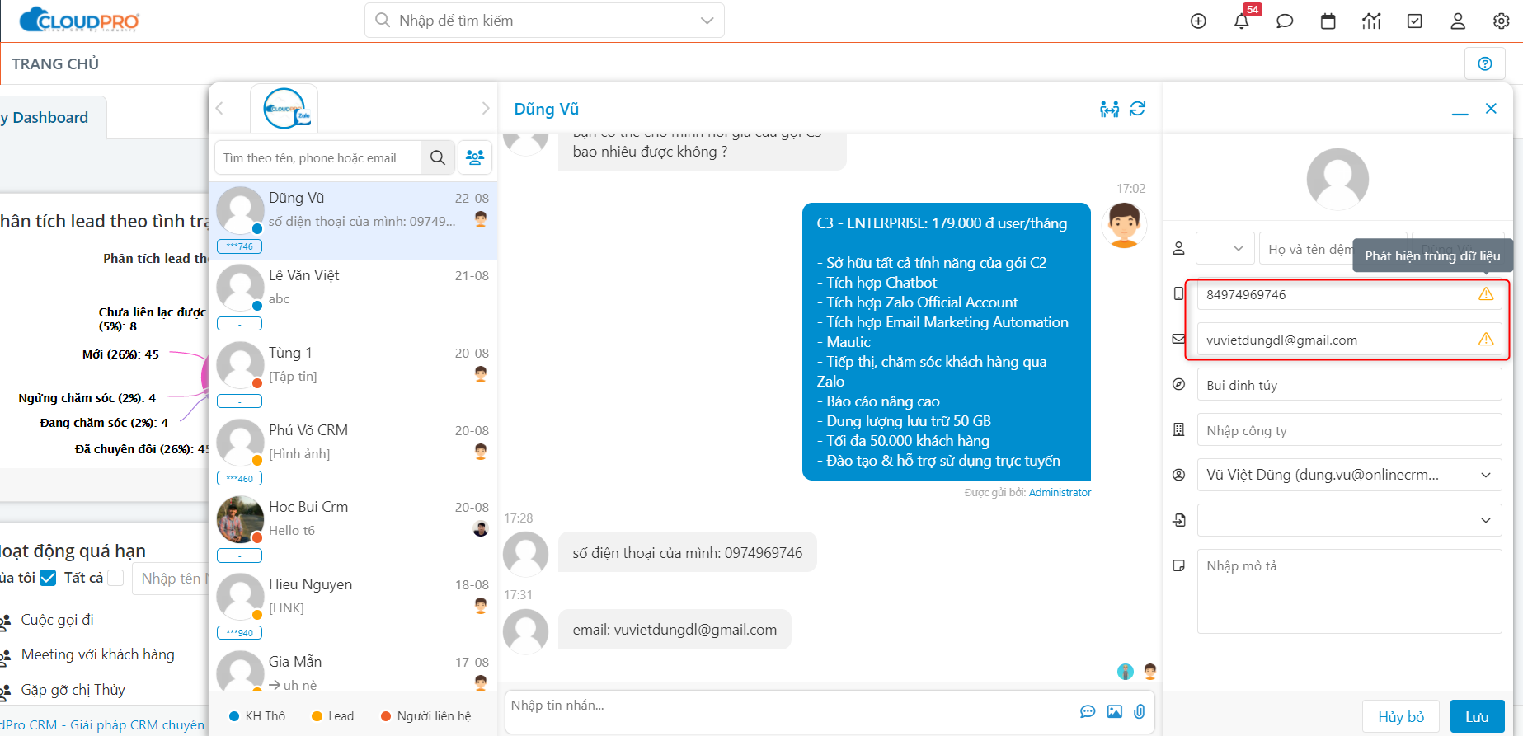This screenshot has height=736, width=1523.
Task: Click the attach file paperclip icon
Action: click(1140, 711)
